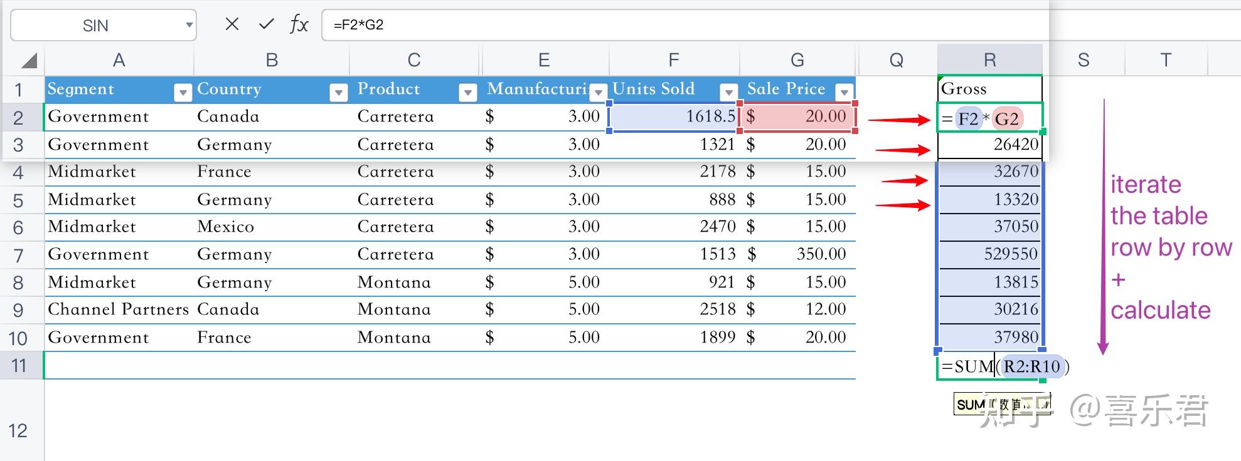Open the Sale Price filter dropdown
The width and height of the screenshot is (1241, 461).
click(844, 93)
